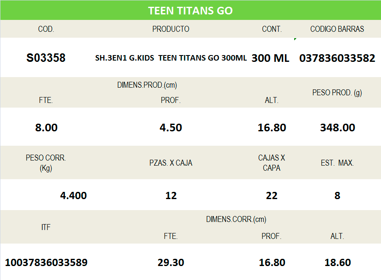The image size is (381, 280).
Task: Select the CAJAS X CAPA value 22
Action: pyautogui.click(x=271, y=195)
